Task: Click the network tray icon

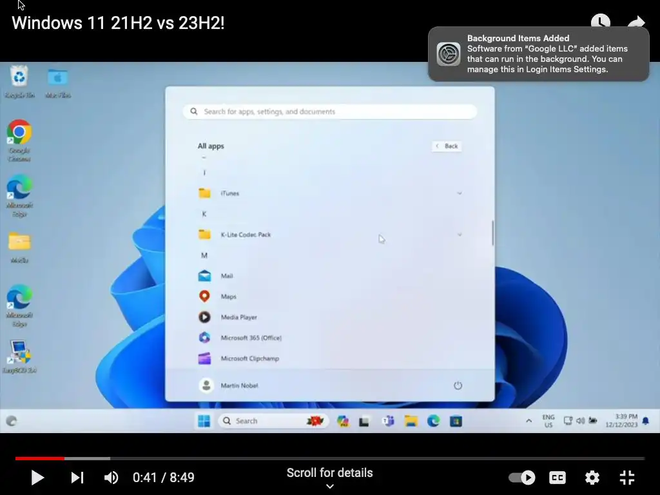Action: pyautogui.click(x=568, y=420)
